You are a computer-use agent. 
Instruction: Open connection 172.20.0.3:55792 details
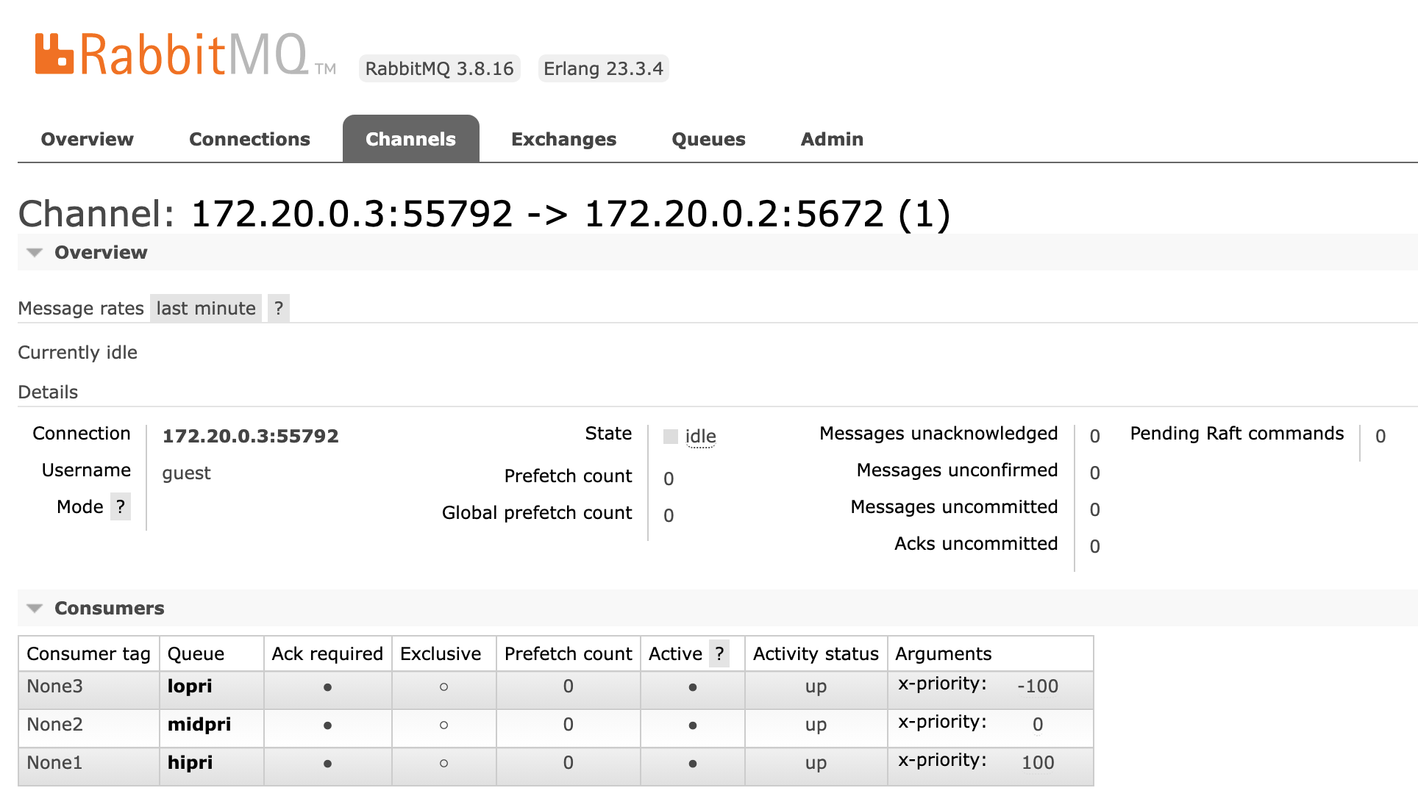pos(250,436)
